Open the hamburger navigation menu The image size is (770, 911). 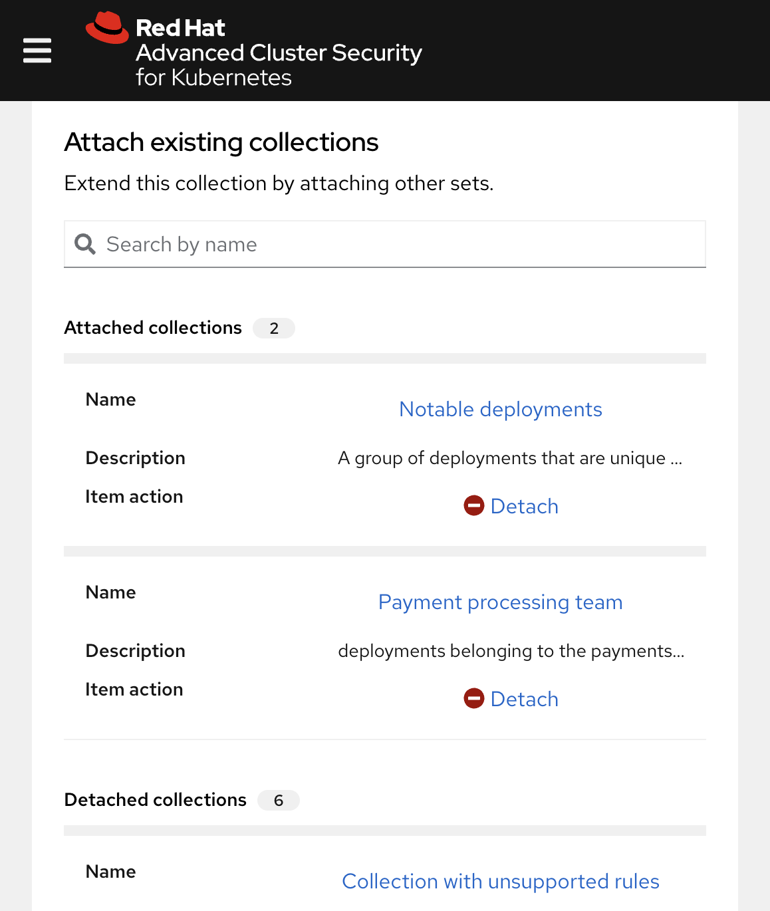pyautogui.click(x=37, y=51)
